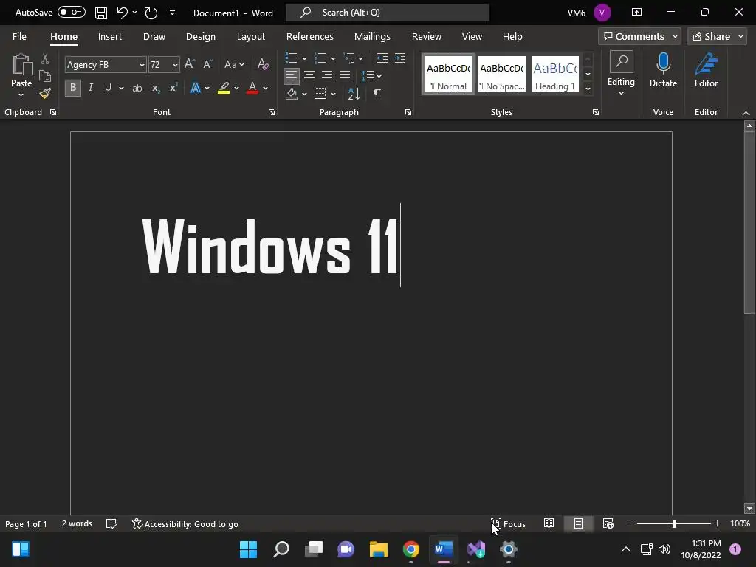
Task: Apply the Heading 1 style
Action: pyautogui.click(x=555, y=75)
